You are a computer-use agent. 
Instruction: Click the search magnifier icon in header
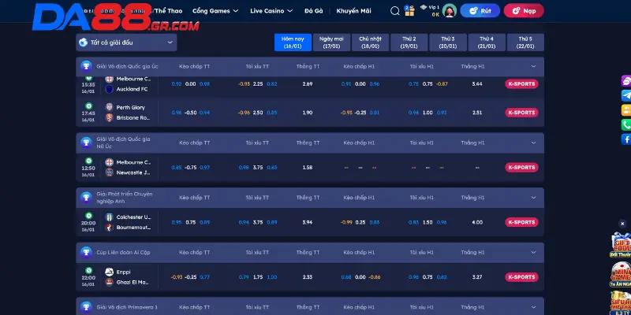(395, 11)
